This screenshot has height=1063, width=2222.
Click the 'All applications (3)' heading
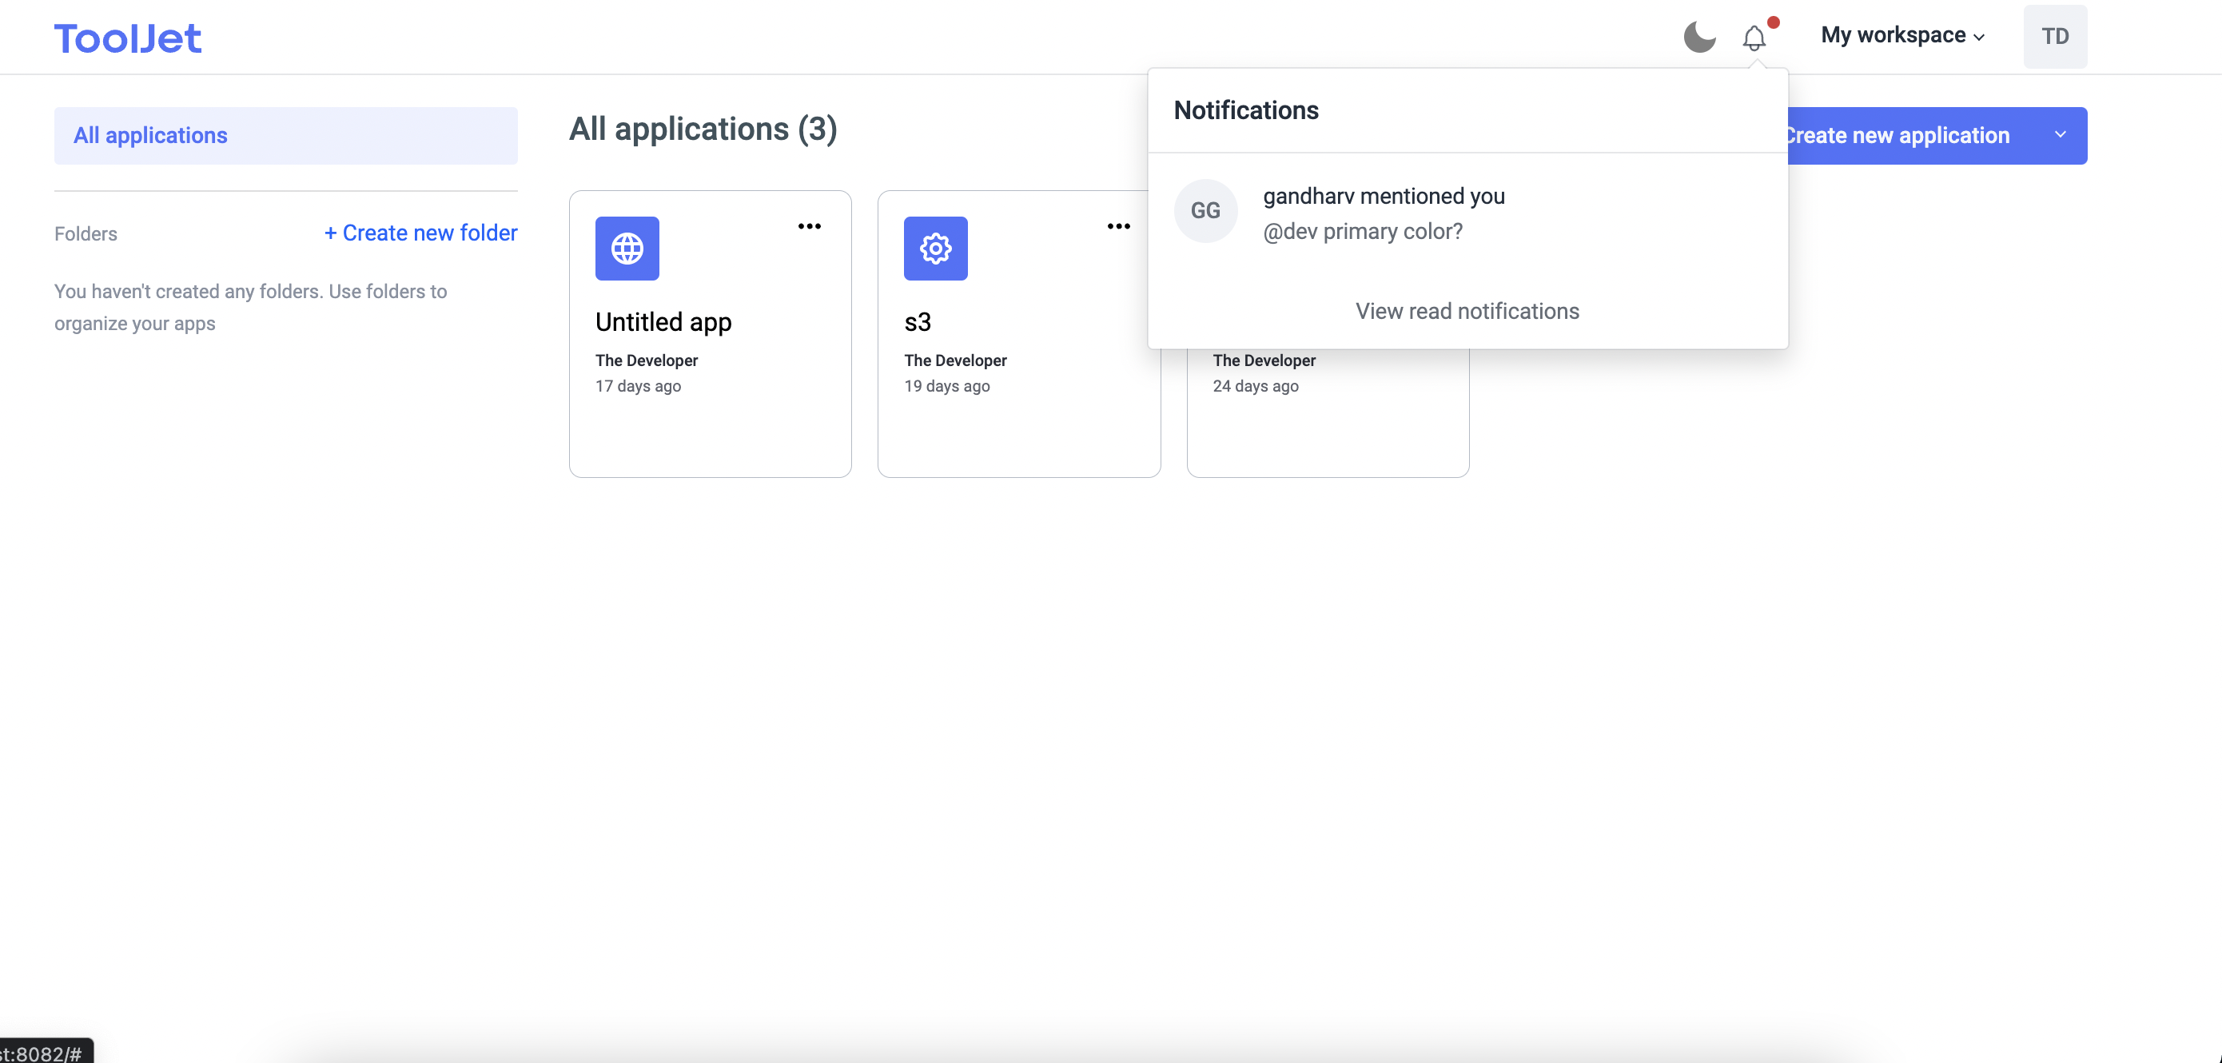(x=703, y=129)
